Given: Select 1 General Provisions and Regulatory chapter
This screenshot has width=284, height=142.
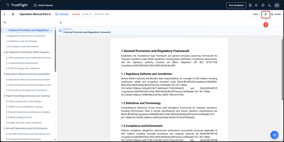Looking at the screenshot, I should point(28,30).
